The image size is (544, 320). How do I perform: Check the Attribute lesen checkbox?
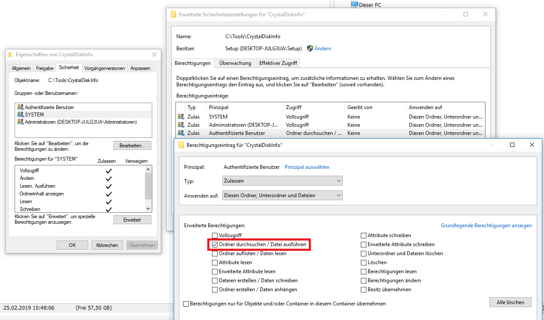(x=215, y=262)
